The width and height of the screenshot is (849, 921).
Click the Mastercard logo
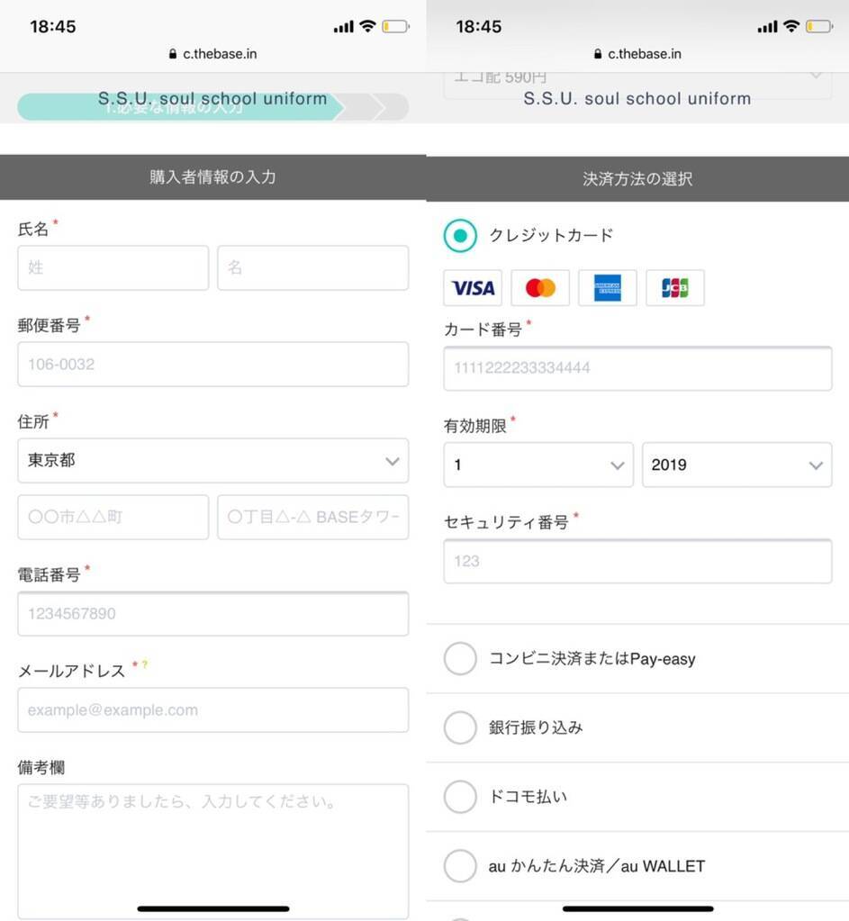coord(540,288)
